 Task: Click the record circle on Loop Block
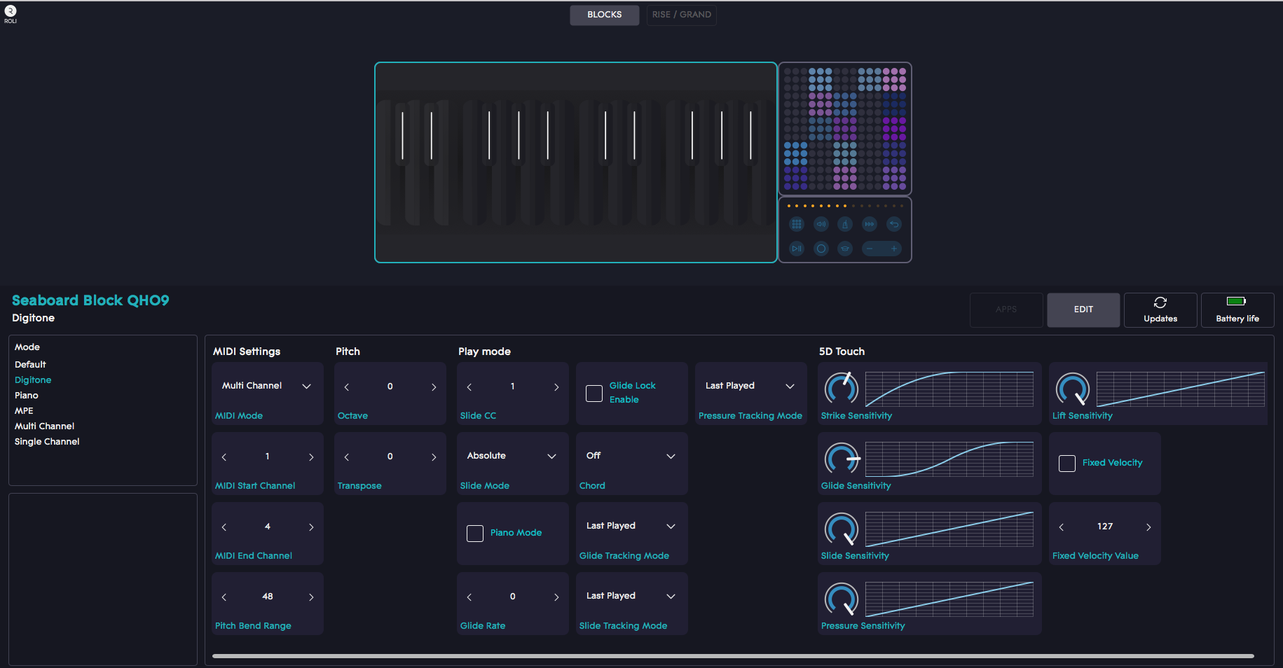(821, 249)
